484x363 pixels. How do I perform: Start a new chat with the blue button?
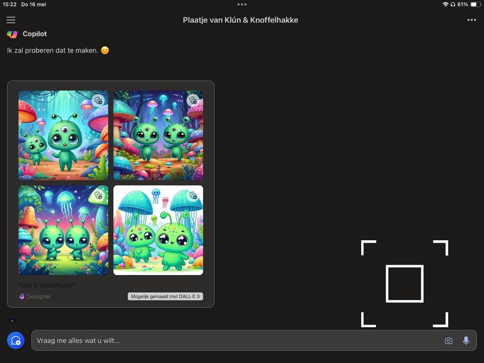[16, 341]
